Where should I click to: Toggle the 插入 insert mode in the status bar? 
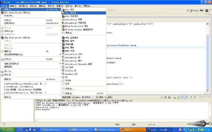[134, 125]
